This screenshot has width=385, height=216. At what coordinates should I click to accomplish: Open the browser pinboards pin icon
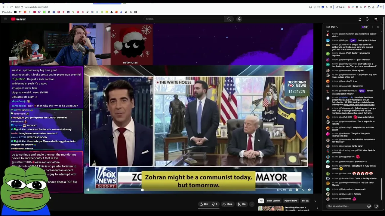[x=314, y=7]
